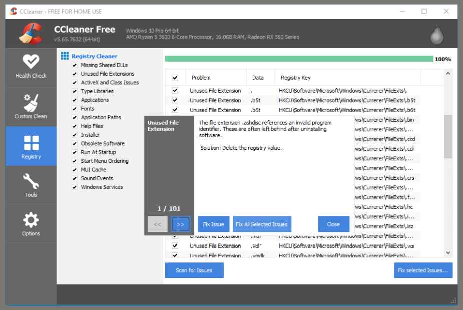Click the Fix Issue button
This screenshot has width=463, height=310.
[x=213, y=224]
